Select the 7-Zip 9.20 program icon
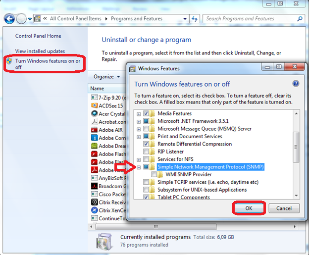Screen dimensions: 309x255 click(95, 98)
